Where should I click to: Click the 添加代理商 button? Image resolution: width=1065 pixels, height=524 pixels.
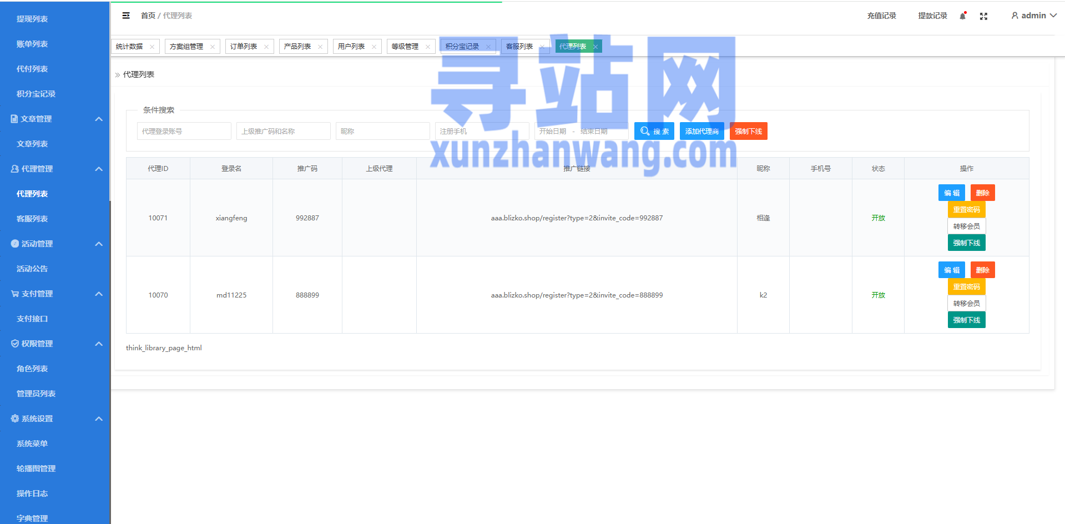701,131
